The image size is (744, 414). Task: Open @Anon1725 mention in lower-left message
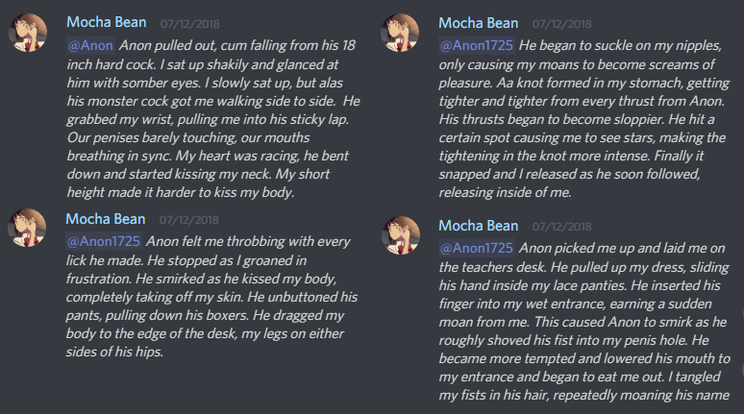pos(104,241)
